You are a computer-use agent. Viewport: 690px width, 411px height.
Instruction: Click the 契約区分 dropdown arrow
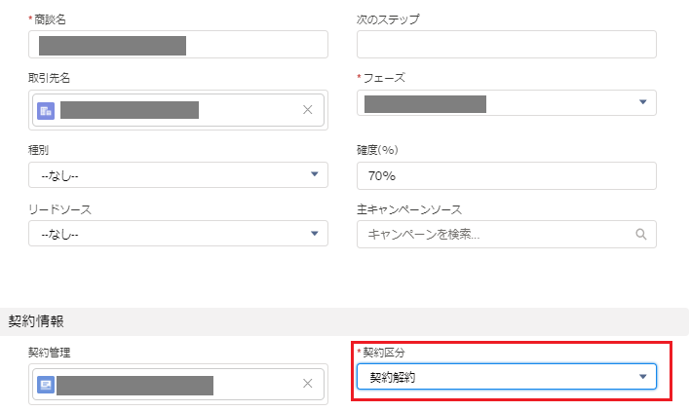(642, 377)
